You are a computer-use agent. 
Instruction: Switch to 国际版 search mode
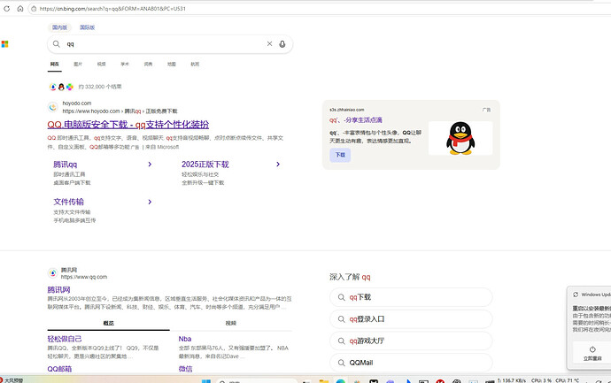click(88, 27)
